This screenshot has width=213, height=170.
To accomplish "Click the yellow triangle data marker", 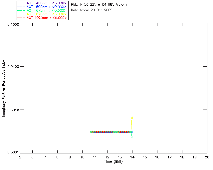I will 132,118.
